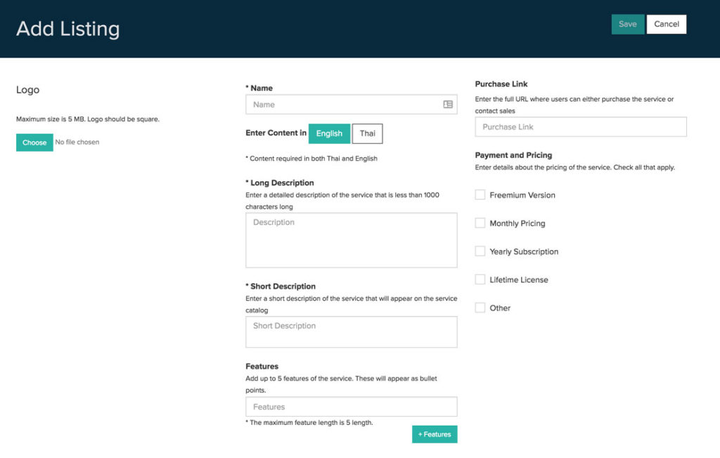Viewport: 720px width, 458px height.
Task: Tick the Monthly Pricing checkbox
Action: click(480, 223)
